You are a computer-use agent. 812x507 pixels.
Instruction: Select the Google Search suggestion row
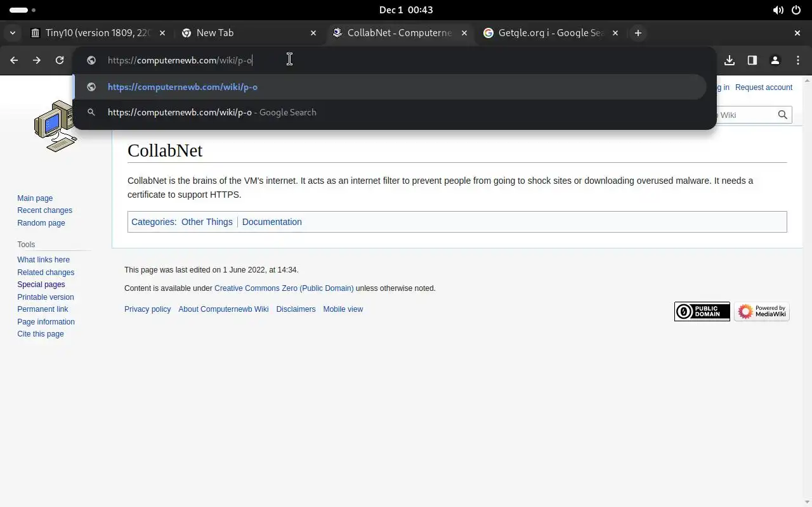tap(390, 112)
